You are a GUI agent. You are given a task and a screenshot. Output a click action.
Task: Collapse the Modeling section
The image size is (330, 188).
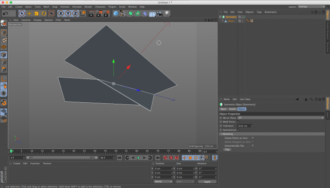tap(222, 134)
